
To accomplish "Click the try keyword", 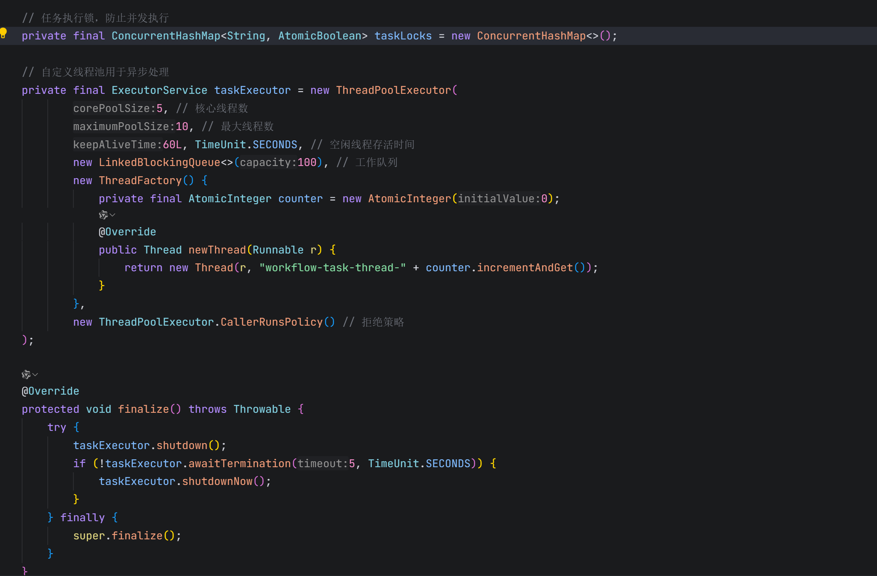I will click(57, 427).
